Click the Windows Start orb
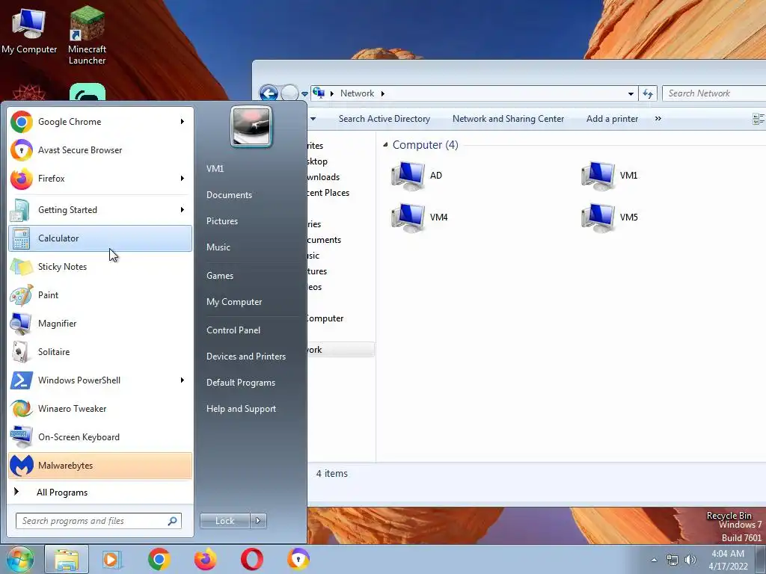Image resolution: width=766 pixels, height=574 pixels. [x=20, y=559]
